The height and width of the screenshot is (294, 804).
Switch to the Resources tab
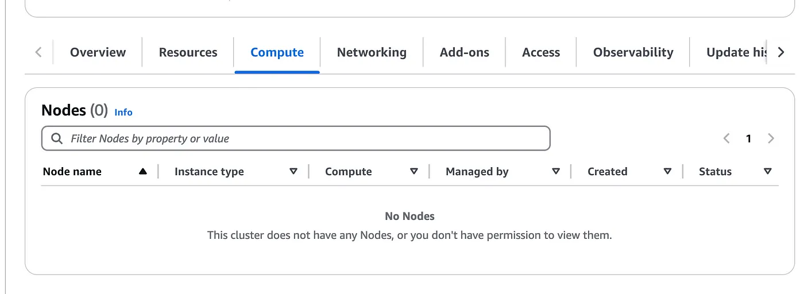(x=188, y=52)
